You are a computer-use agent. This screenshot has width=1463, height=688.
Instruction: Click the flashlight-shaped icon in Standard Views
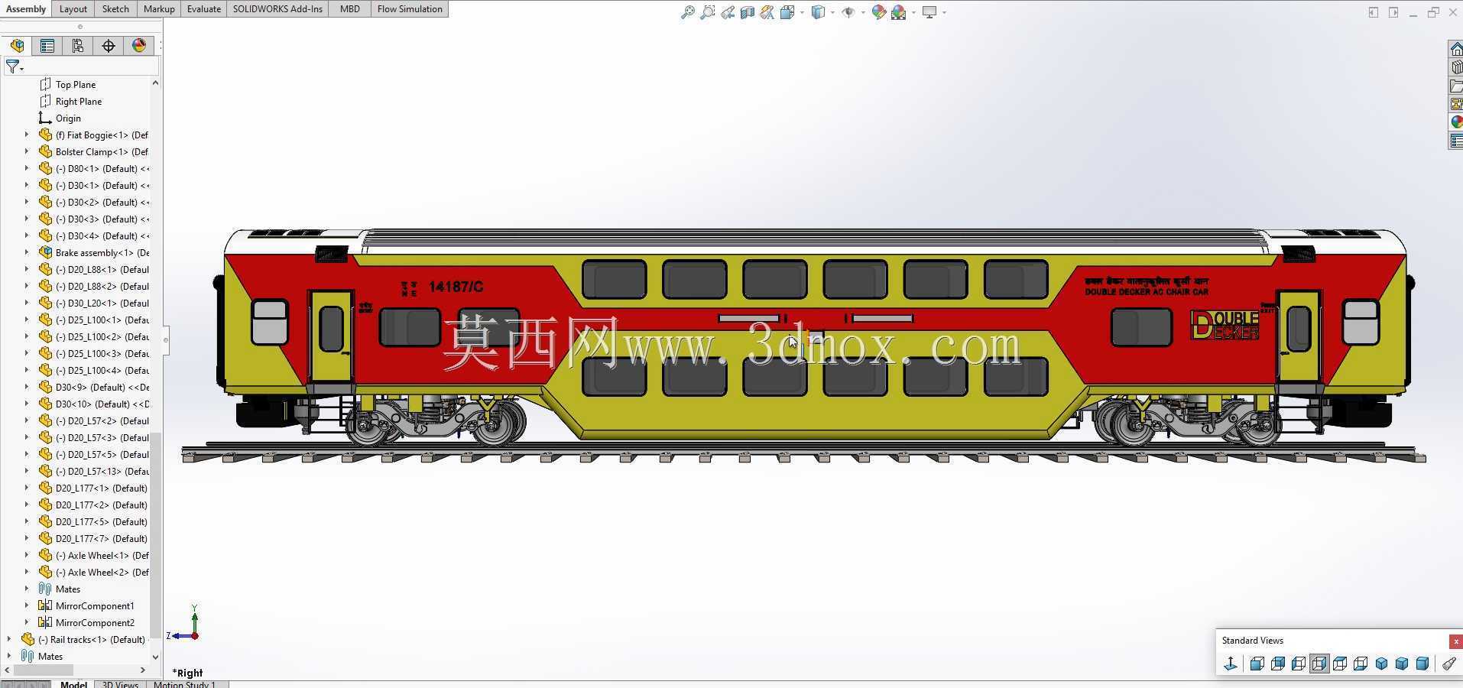point(1449,664)
